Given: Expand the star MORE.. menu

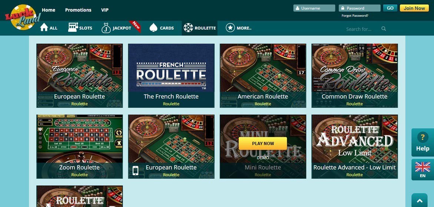Looking at the screenshot, I should (230, 28).
